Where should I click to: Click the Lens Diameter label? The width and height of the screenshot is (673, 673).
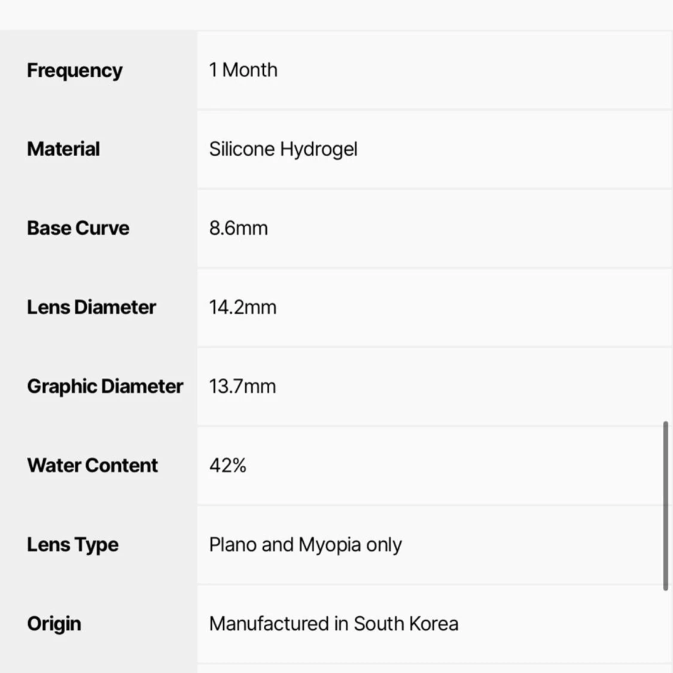(x=92, y=307)
